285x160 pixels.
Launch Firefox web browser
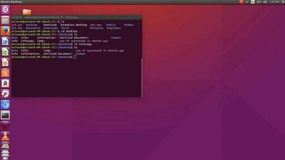point(5,31)
